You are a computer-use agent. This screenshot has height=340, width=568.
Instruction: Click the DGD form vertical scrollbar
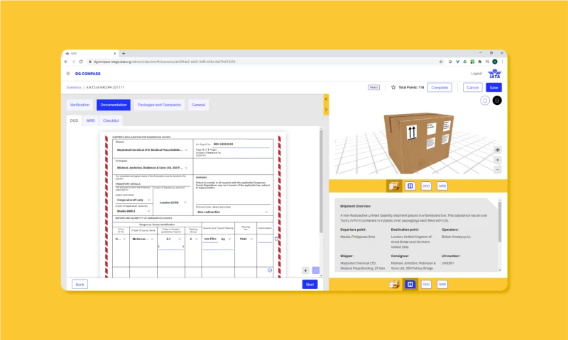pos(321,181)
